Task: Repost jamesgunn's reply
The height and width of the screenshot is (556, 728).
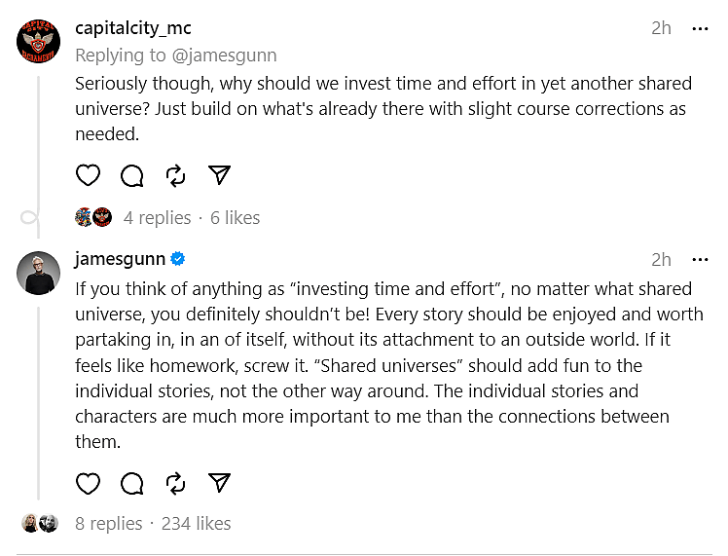Action: tap(175, 482)
